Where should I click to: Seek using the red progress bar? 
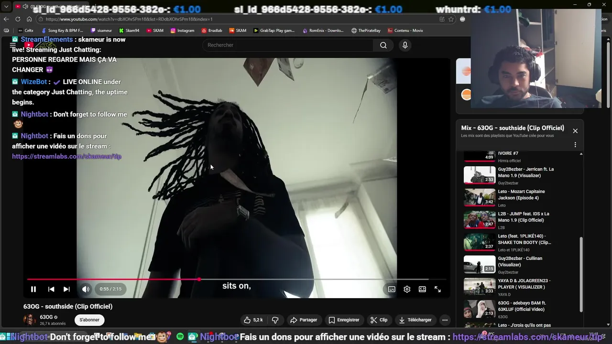pos(237,279)
